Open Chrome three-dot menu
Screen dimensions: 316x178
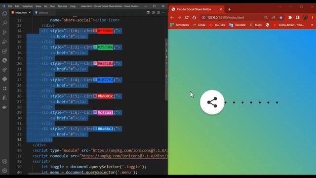(313, 18)
